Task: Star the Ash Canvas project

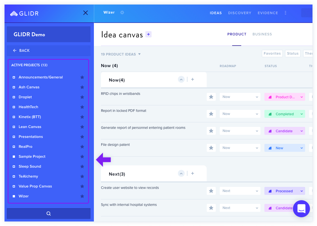Action: [x=82, y=87]
